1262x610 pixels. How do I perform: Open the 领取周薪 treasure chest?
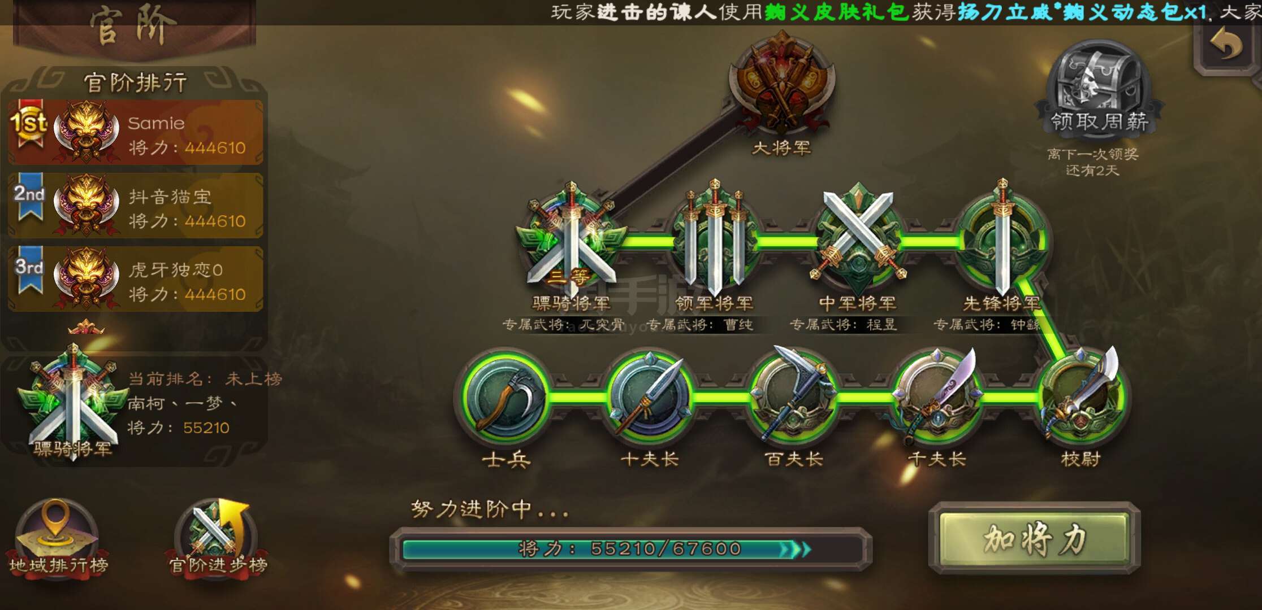pyautogui.click(x=1098, y=88)
